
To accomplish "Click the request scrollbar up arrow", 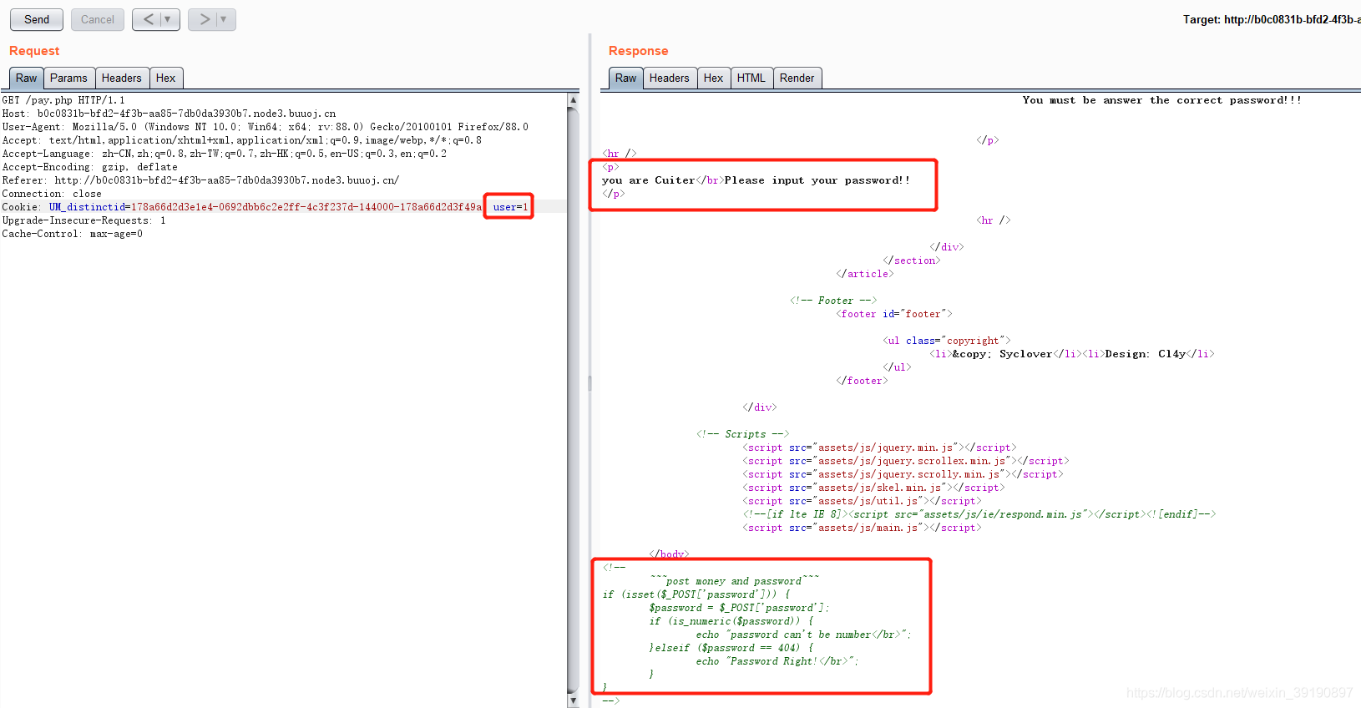I will (573, 99).
